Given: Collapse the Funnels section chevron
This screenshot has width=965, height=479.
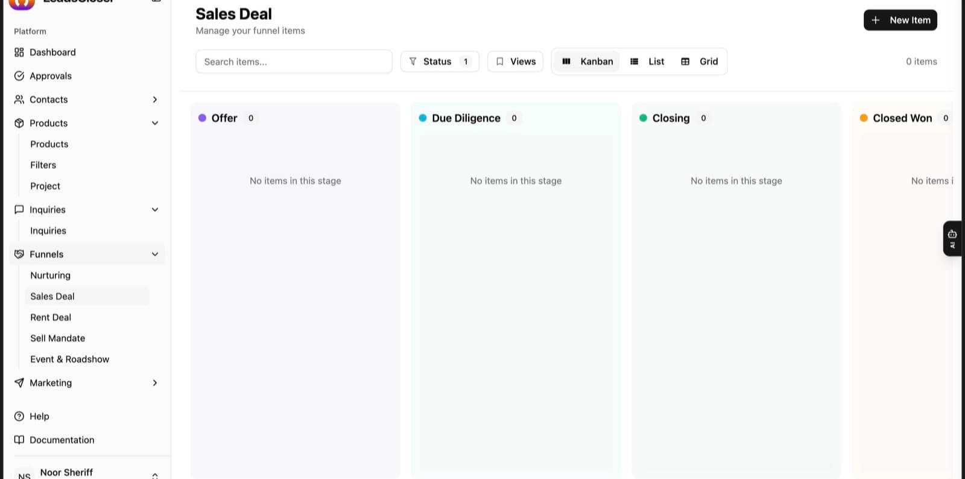Looking at the screenshot, I should tap(155, 254).
